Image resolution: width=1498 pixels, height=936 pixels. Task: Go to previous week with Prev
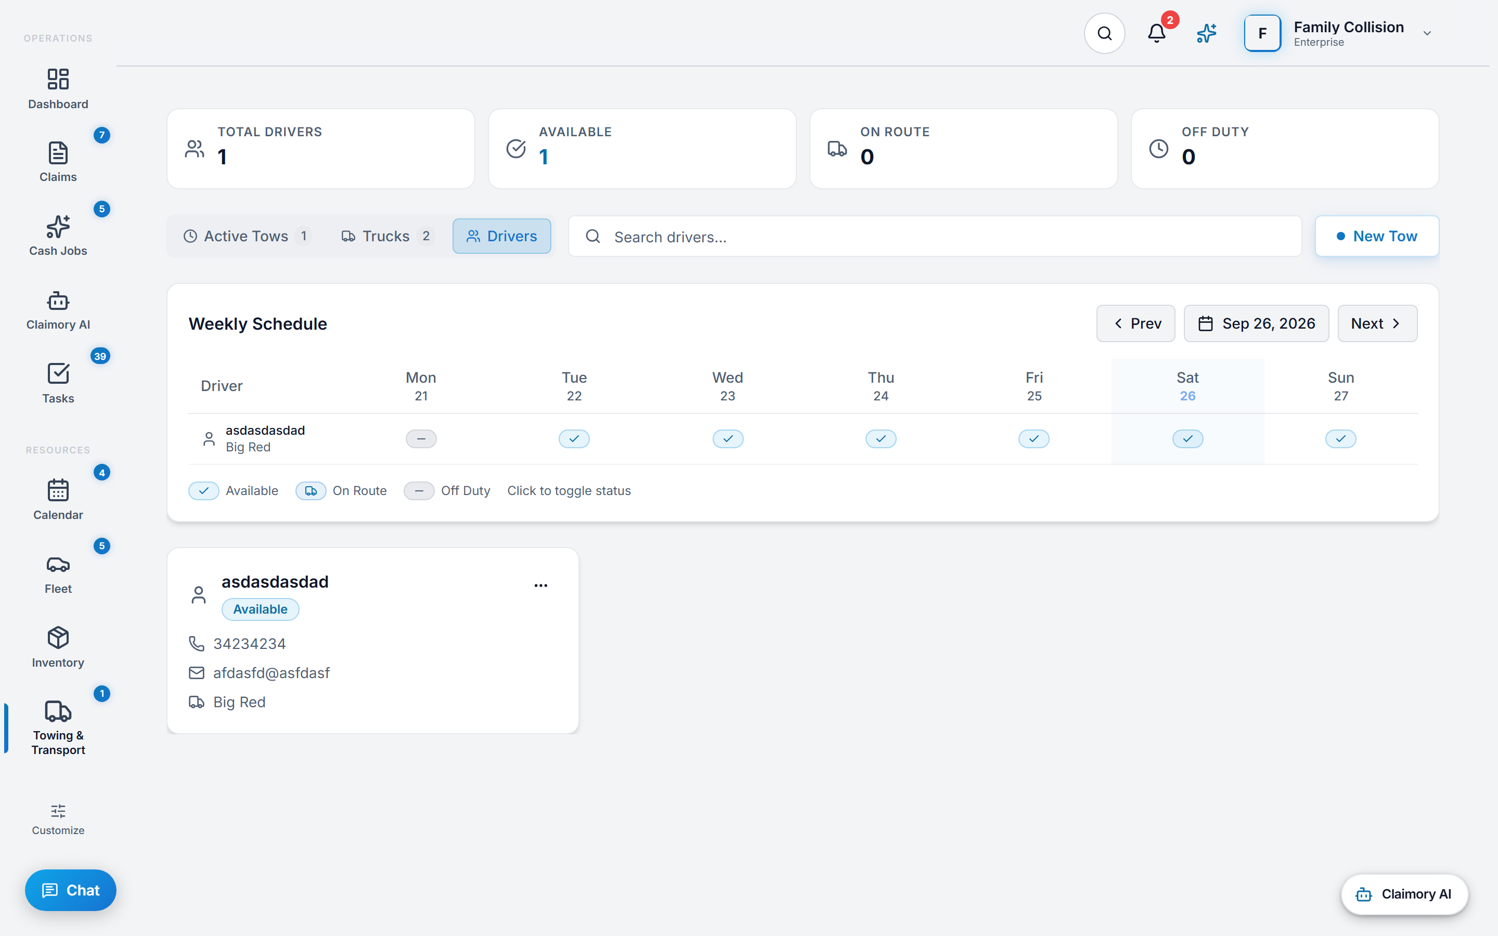point(1135,323)
